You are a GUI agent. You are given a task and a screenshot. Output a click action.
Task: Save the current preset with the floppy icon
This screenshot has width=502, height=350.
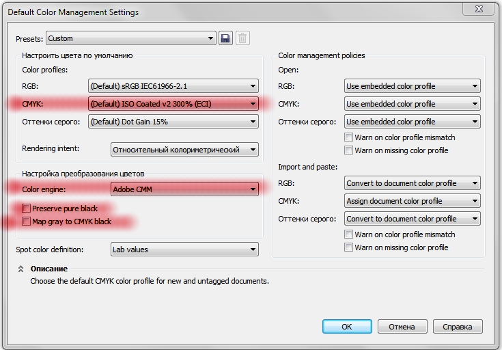(225, 38)
